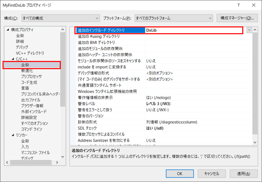Collapse the C/C++ tree node
Viewport: 262px width, 182px height.
[x=13, y=59]
